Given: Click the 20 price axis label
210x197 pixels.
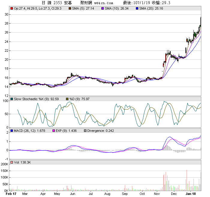Looking at the screenshot, I should [x=6, y=60].
